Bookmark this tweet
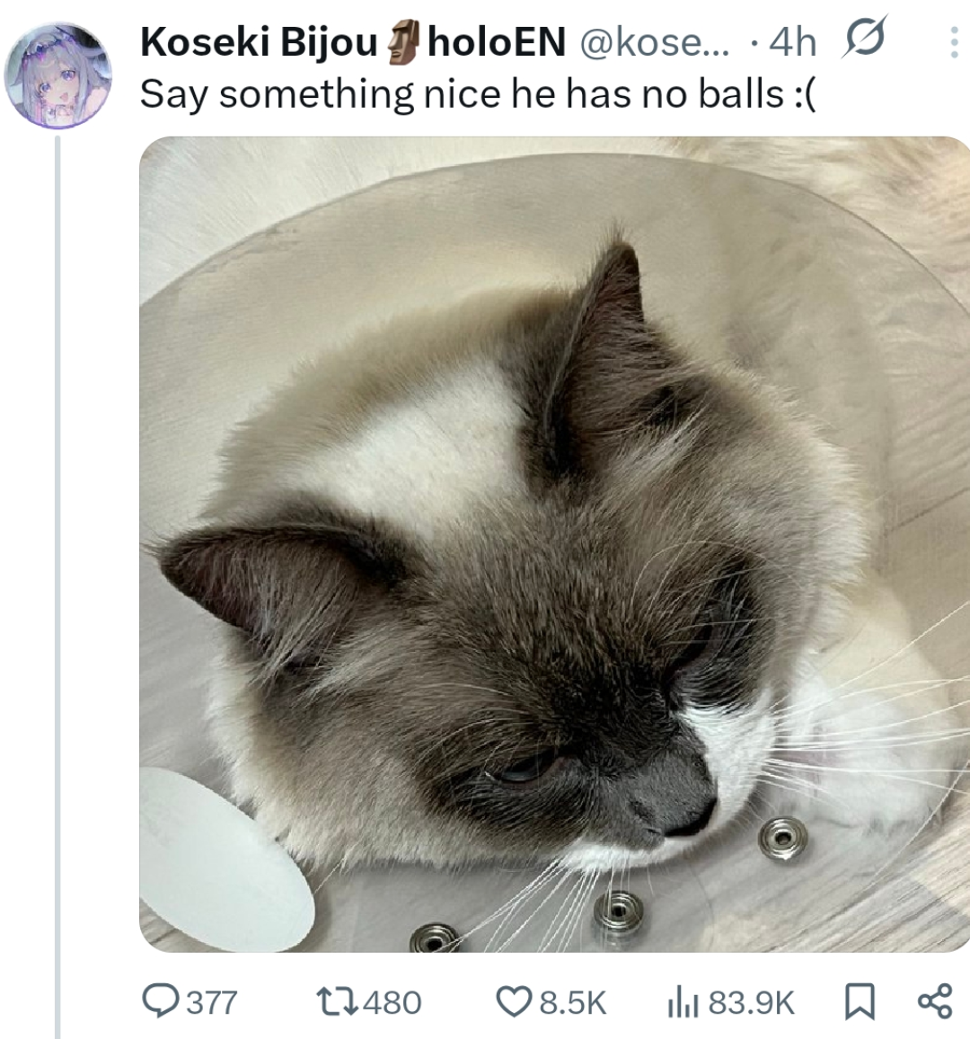This screenshot has height=1039, width=970. click(860, 1001)
